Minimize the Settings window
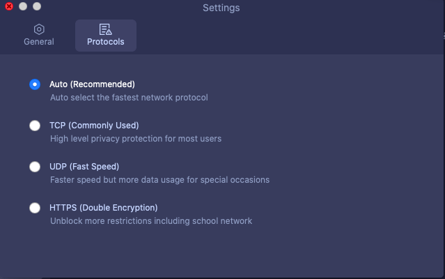Screen dimensions: 445x279 pos(23,6)
